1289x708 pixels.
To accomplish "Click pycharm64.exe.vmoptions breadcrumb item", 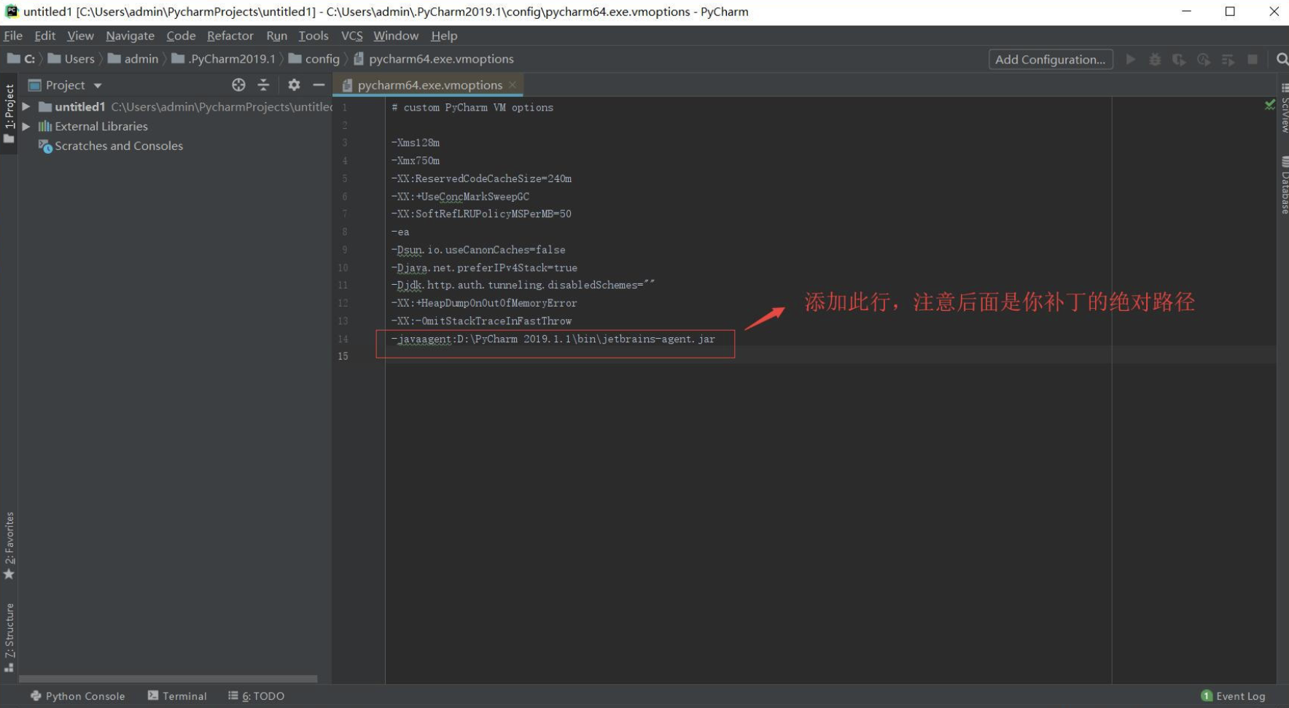I will (434, 59).
